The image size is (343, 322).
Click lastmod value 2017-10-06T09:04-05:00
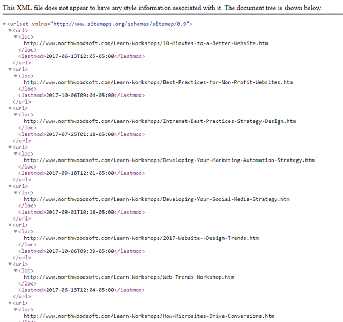(80, 96)
